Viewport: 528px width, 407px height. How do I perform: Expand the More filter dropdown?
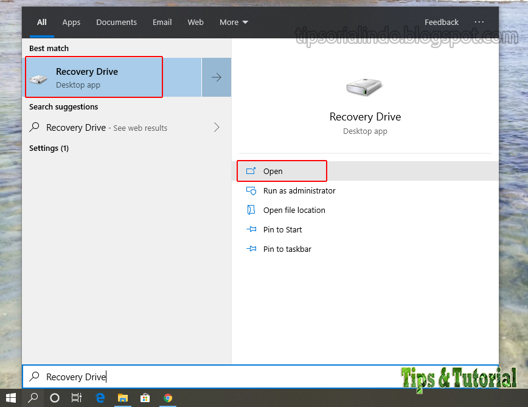click(234, 22)
